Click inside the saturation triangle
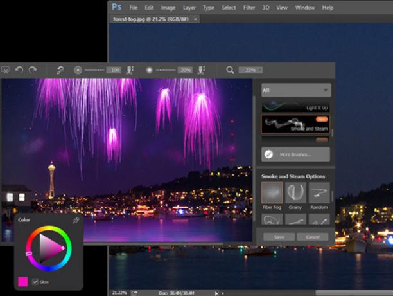393x296 pixels. pos(49,248)
